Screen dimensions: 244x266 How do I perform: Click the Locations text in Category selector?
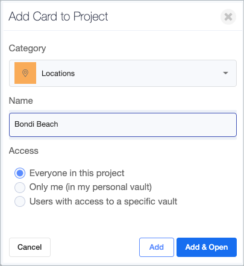58,74
